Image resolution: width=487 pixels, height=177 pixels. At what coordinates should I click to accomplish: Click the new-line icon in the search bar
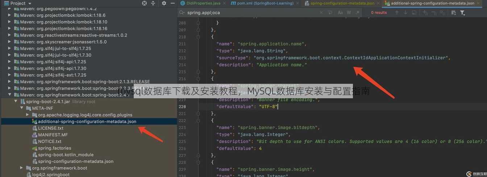pyautogui.click(x=330, y=13)
